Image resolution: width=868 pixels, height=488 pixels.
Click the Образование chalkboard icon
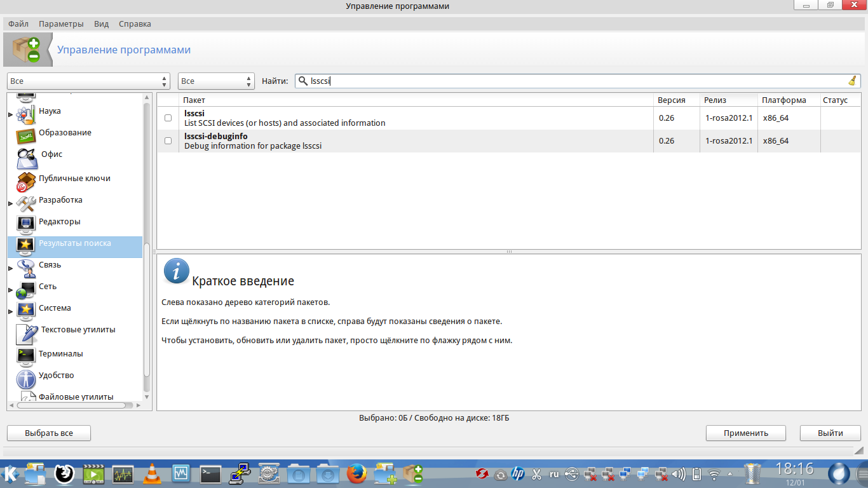[25, 135]
